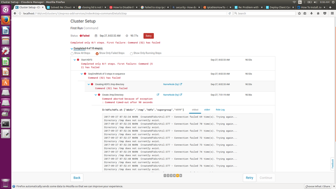Jump to wizard step 1 indicator
Image resolution: width=336 pixels, height=189 pixels.
coord(165,176)
